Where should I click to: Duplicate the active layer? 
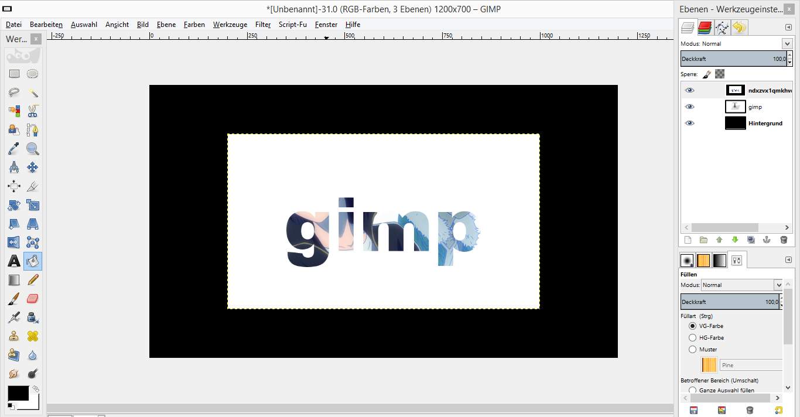751,240
